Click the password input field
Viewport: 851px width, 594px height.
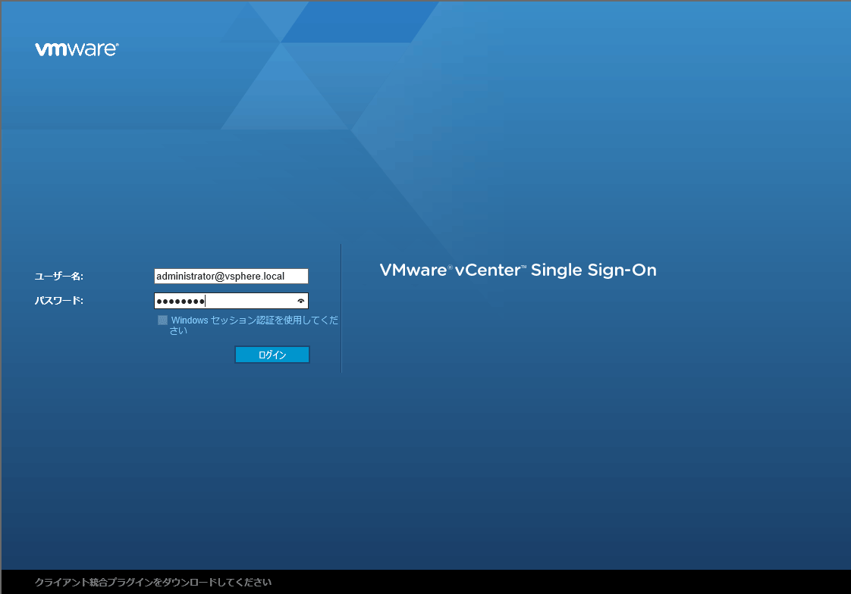[x=231, y=301]
